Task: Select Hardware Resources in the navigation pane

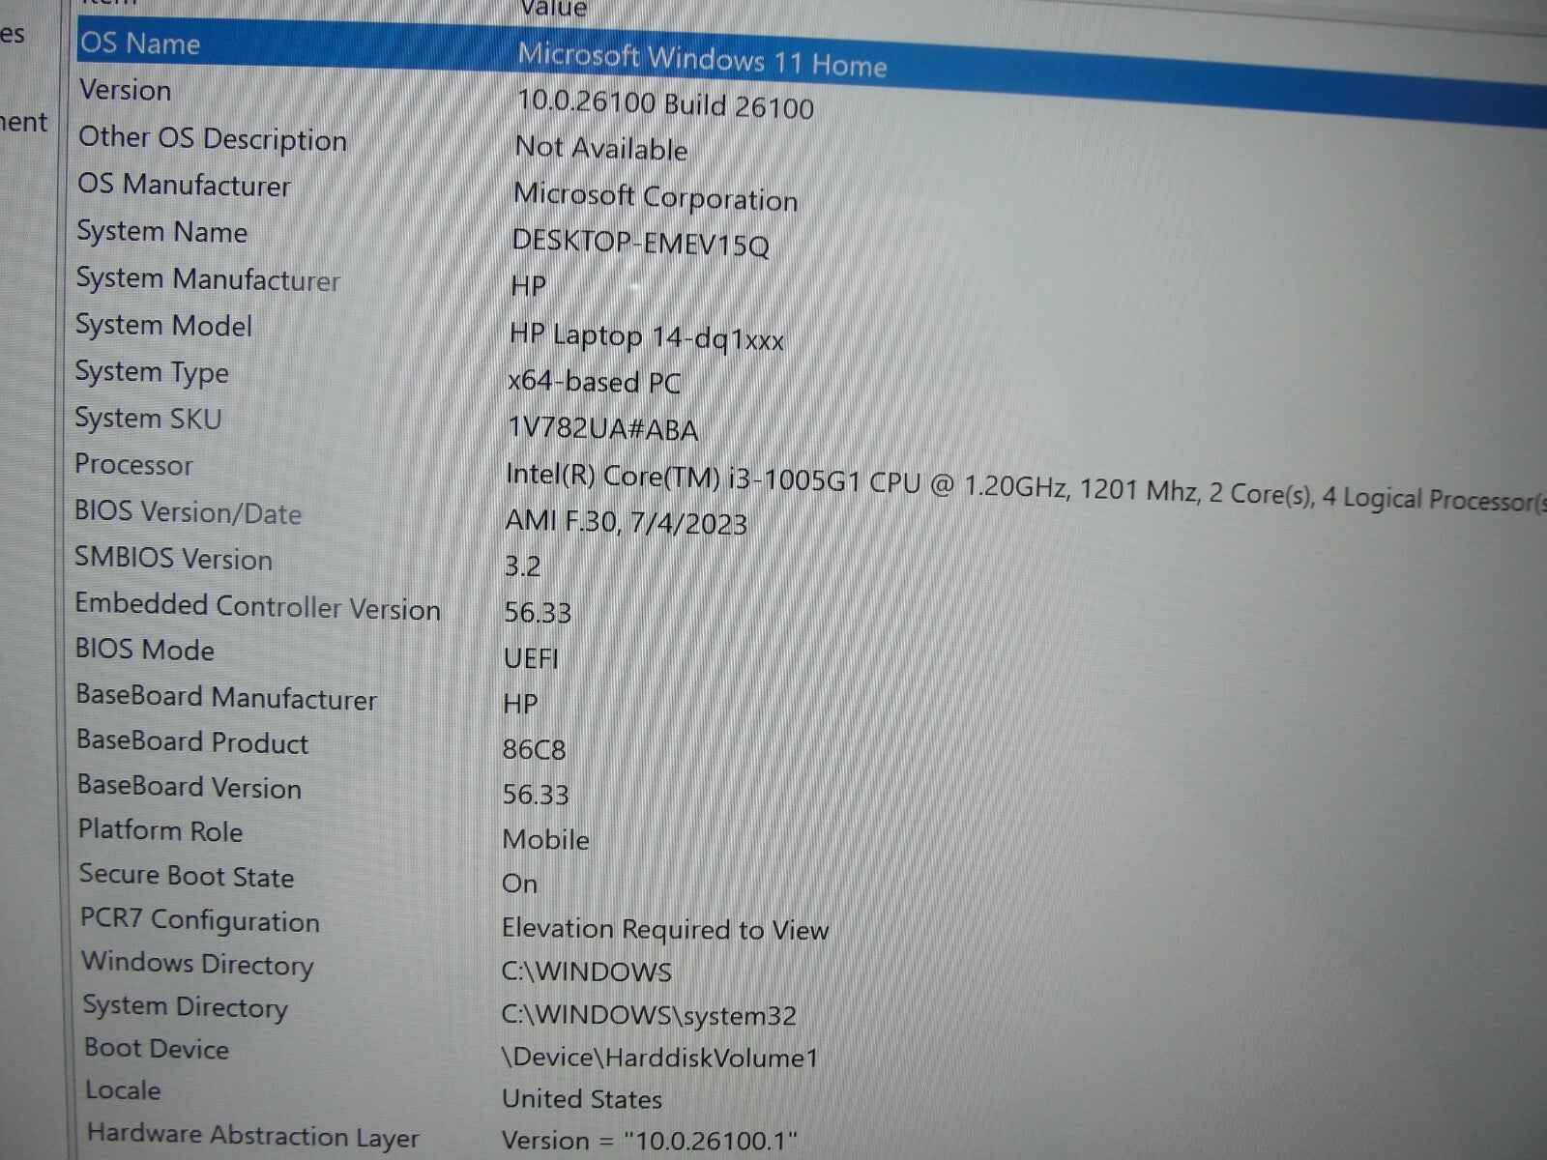Action: (x=12, y=37)
